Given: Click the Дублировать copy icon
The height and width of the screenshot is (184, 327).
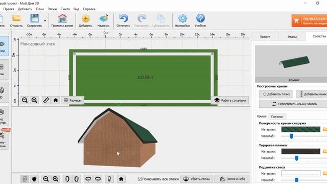Looking at the screenshot, I should 160,20.
